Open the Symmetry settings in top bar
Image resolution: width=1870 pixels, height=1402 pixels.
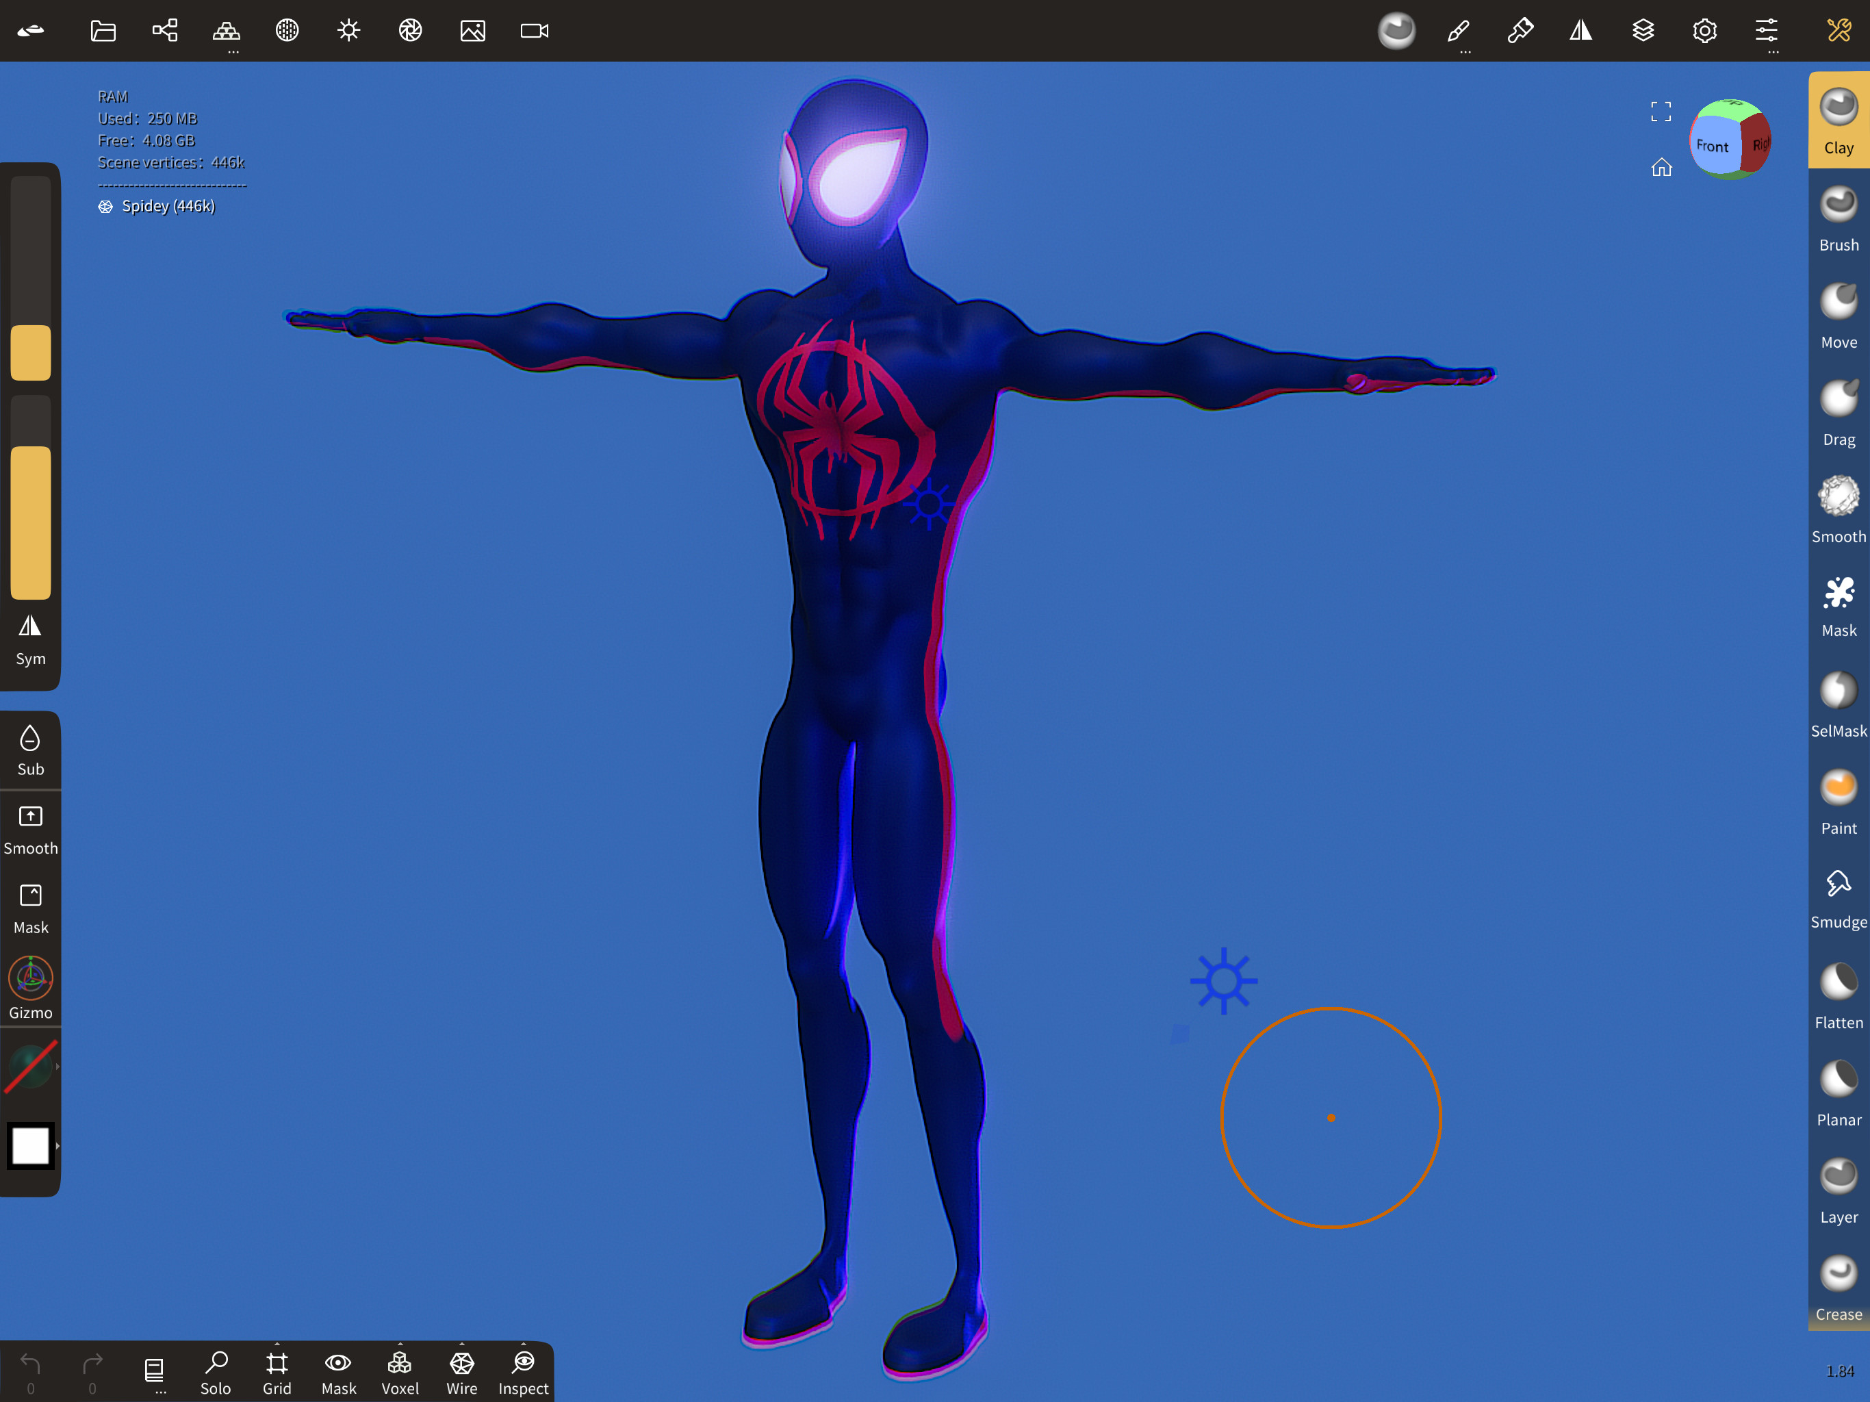(x=1581, y=31)
